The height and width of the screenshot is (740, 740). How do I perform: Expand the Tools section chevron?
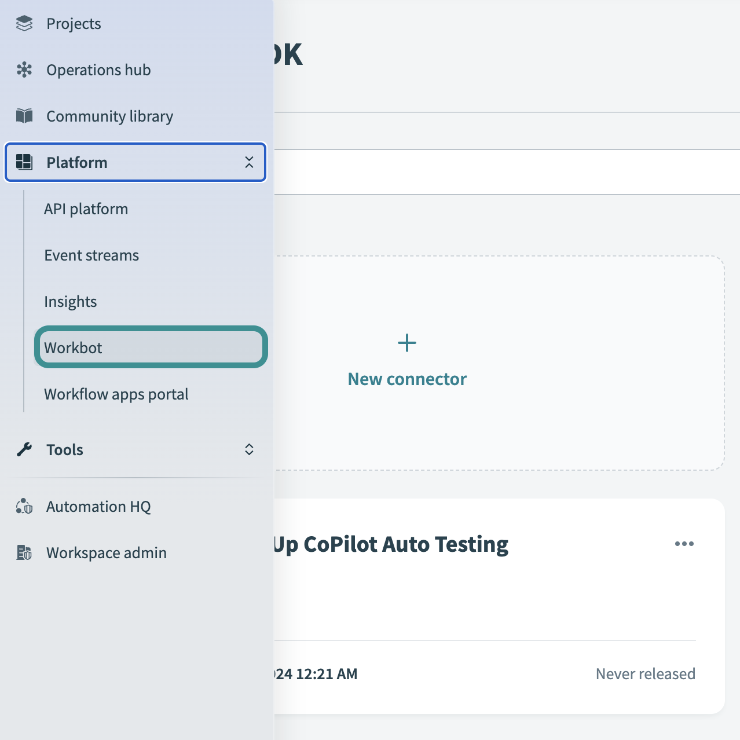click(x=249, y=449)
